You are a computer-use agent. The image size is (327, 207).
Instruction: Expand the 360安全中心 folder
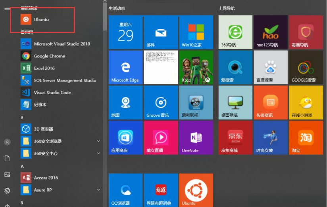click(x=98, y=153)
